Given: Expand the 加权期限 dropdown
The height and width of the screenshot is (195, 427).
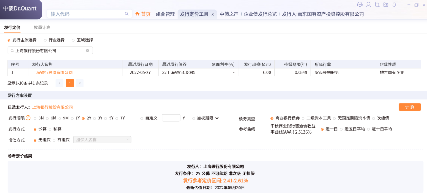Looking at the screenshot, I should tap(217, 118).
